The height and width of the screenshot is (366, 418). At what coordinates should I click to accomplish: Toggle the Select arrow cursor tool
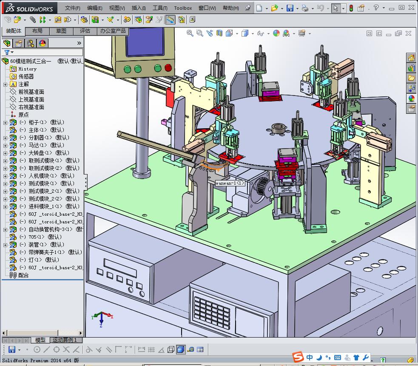pos(336,8)
